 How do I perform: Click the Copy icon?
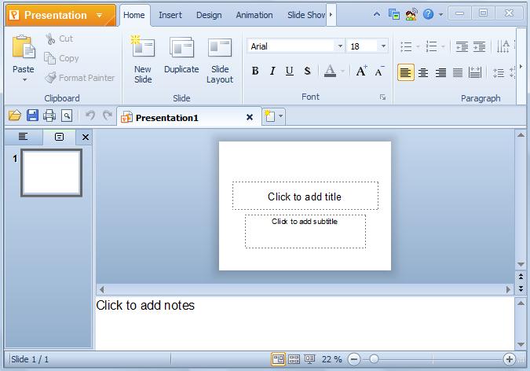pos(49,58)
